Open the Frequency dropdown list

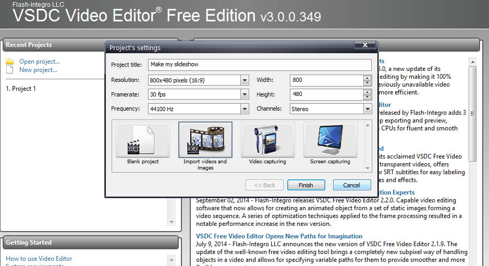point(245,109)
